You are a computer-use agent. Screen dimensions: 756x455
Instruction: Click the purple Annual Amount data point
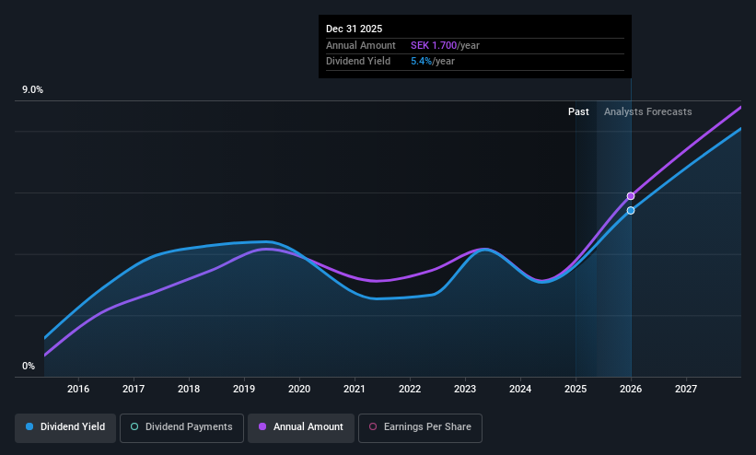click(x=631, y=196)
